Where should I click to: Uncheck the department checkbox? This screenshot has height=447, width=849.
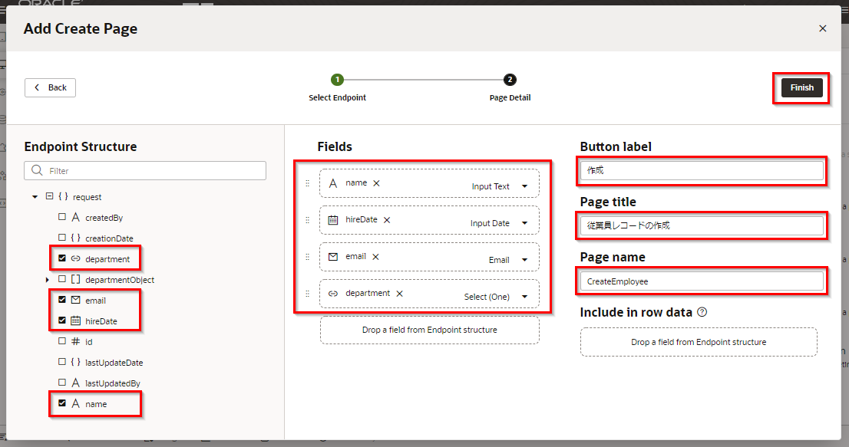pos(62,259)
